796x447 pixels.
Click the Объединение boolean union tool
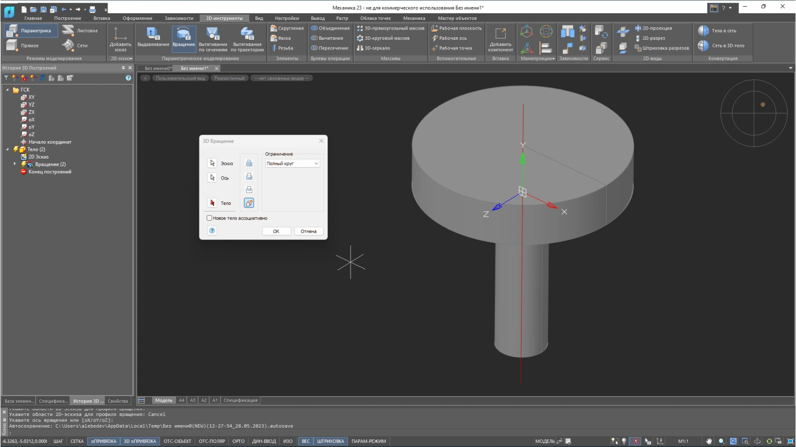tap(331, 29)
